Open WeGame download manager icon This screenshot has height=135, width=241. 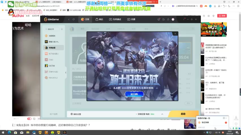168,19
